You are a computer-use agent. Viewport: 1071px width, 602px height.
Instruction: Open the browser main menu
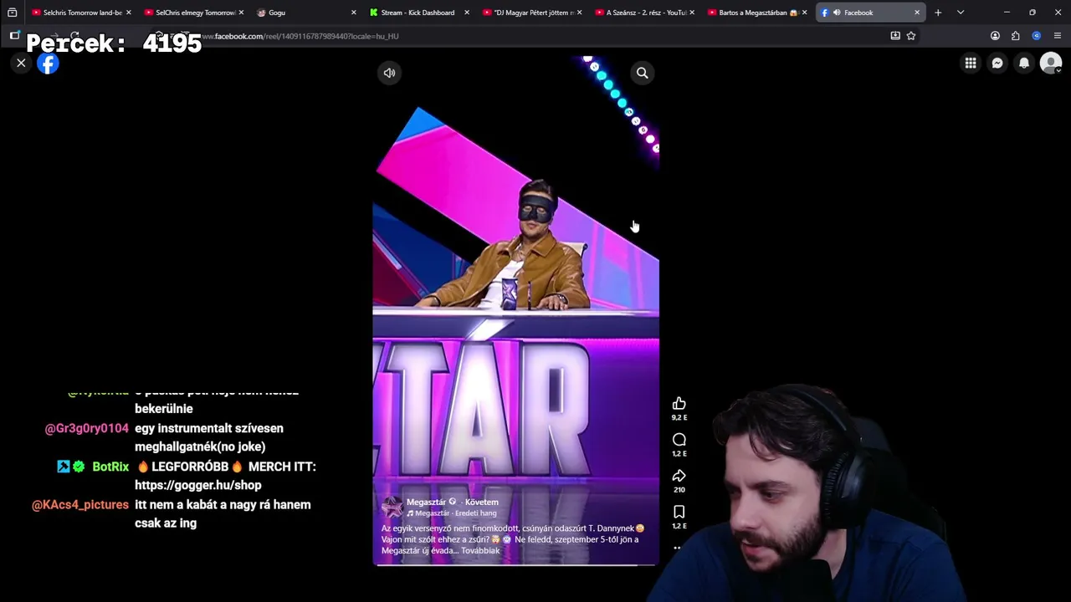click(1058, 36)
